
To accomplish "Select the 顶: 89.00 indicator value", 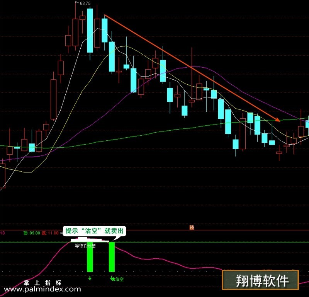I will [x=32, y=233].
